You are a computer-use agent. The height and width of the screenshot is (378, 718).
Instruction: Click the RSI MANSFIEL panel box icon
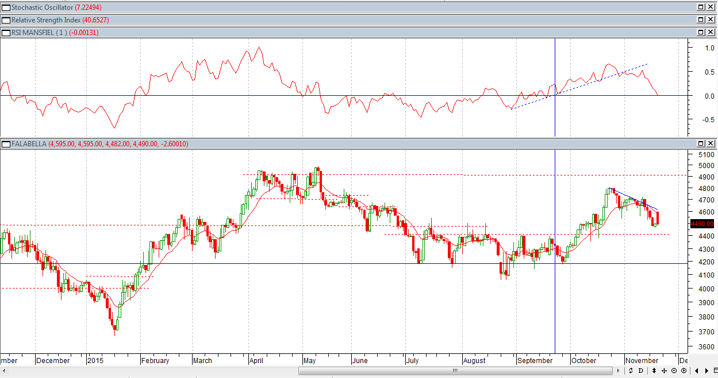(x=6, y=33)
